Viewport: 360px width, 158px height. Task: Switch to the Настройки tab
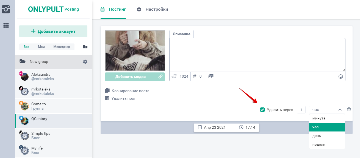[x=153, y=9]
